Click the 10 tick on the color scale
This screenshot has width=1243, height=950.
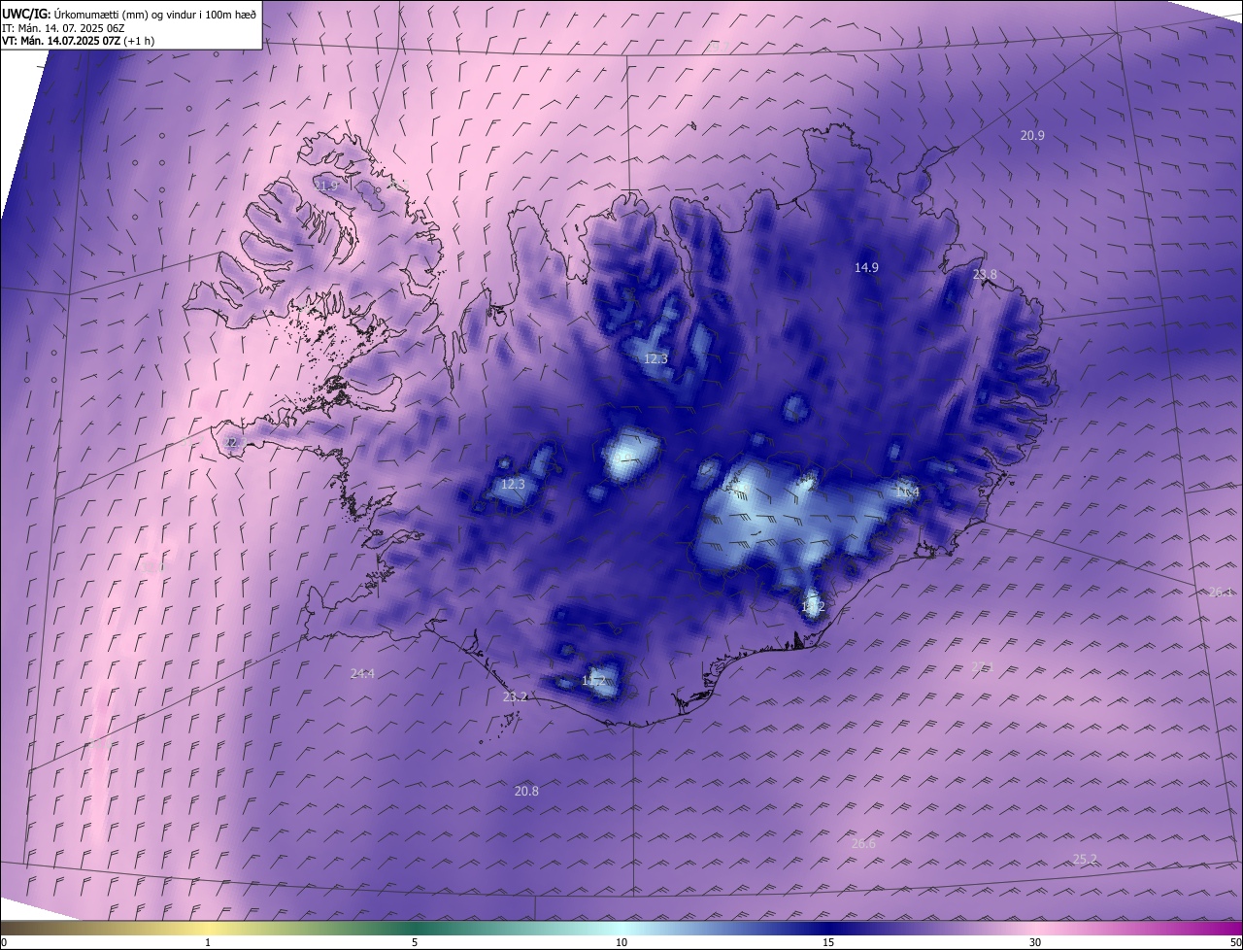pyautogui.click(x=621, y=942)
